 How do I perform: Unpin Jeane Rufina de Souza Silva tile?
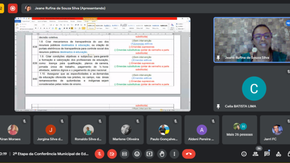point(218,58)
